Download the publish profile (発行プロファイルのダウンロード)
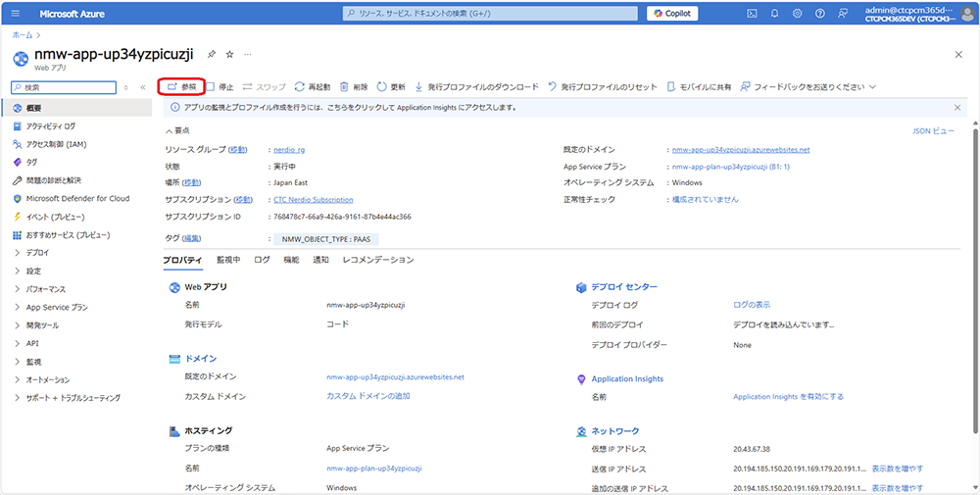 point(476,87)
